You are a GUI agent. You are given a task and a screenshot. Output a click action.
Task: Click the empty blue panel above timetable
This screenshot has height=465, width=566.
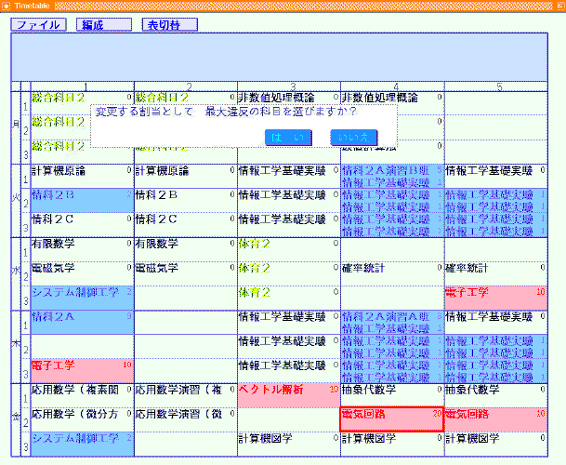tap(279, 58)
